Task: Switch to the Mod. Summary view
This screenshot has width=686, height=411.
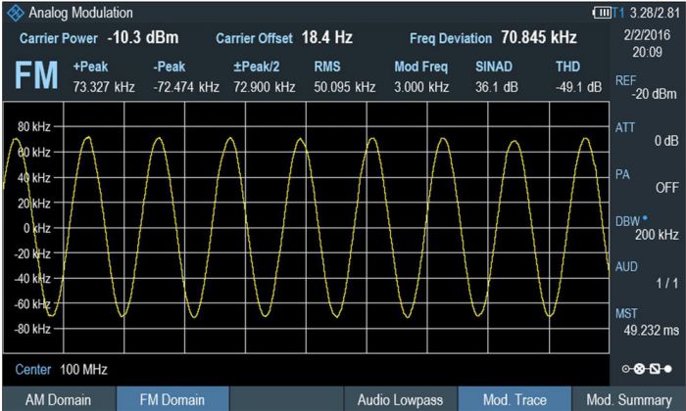Action: click(628, 399)
